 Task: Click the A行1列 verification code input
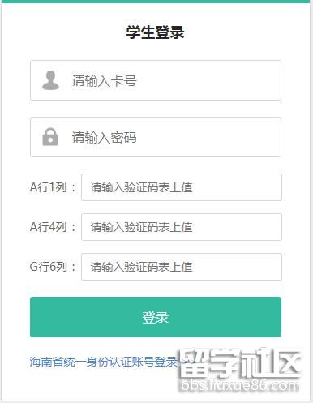[182, 187]
